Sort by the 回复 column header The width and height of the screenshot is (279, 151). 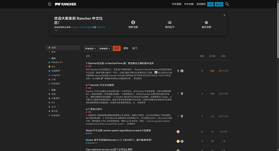[202, 56]
